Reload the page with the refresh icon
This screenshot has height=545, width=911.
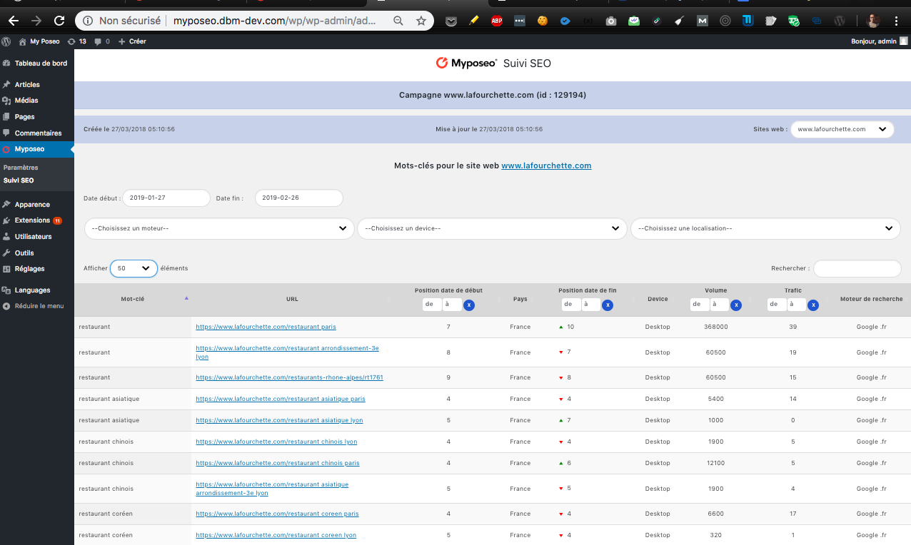(59, 21)
